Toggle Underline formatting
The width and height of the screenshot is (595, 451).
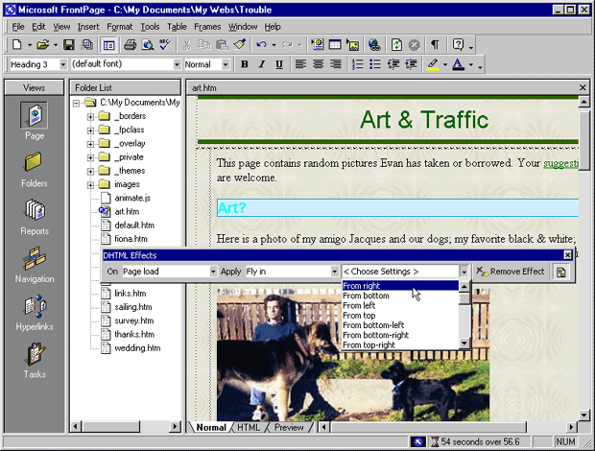click(278, 64)
